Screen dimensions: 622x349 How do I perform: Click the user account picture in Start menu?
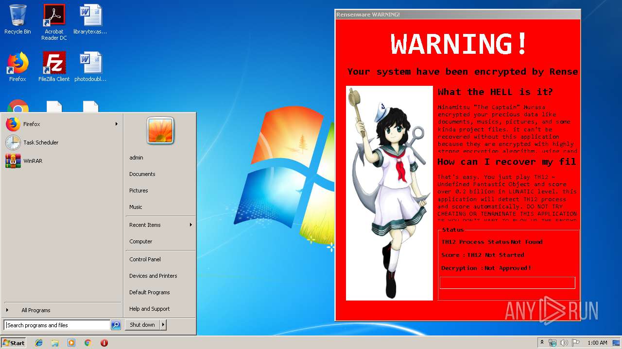tap(160, 130)
